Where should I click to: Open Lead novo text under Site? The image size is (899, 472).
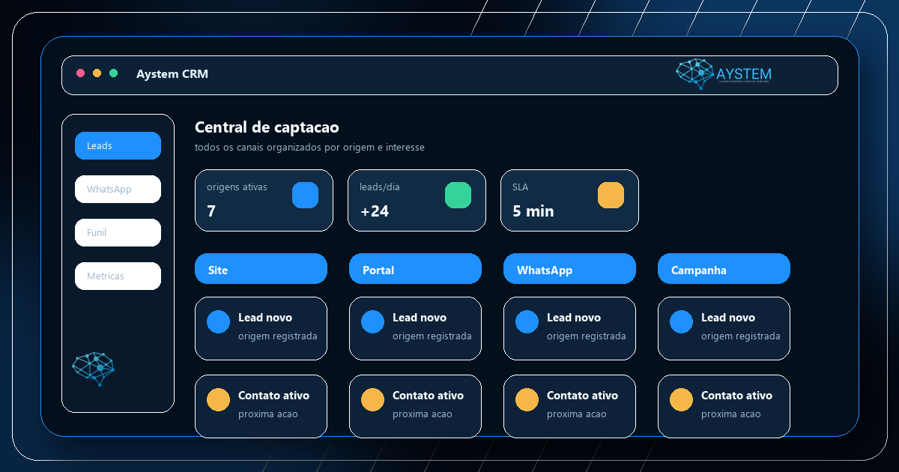click(x=265, y=318)
